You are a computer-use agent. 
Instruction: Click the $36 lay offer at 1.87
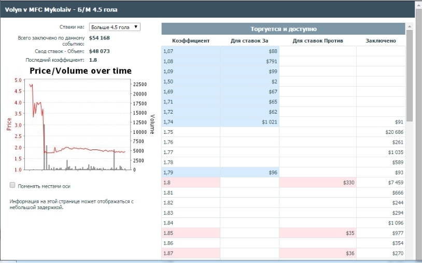point(317,253)
